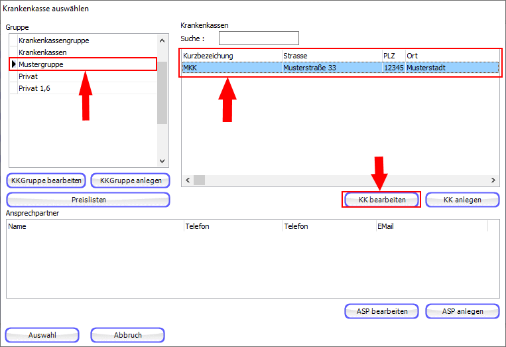
Task: Confirm with the Auswahl button
Action: [42, 335]
